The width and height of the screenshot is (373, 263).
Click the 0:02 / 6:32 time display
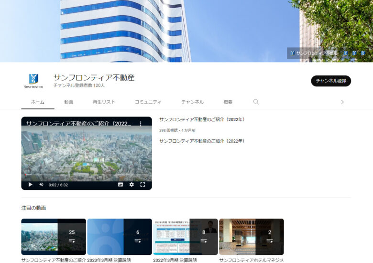coord(58,185)
